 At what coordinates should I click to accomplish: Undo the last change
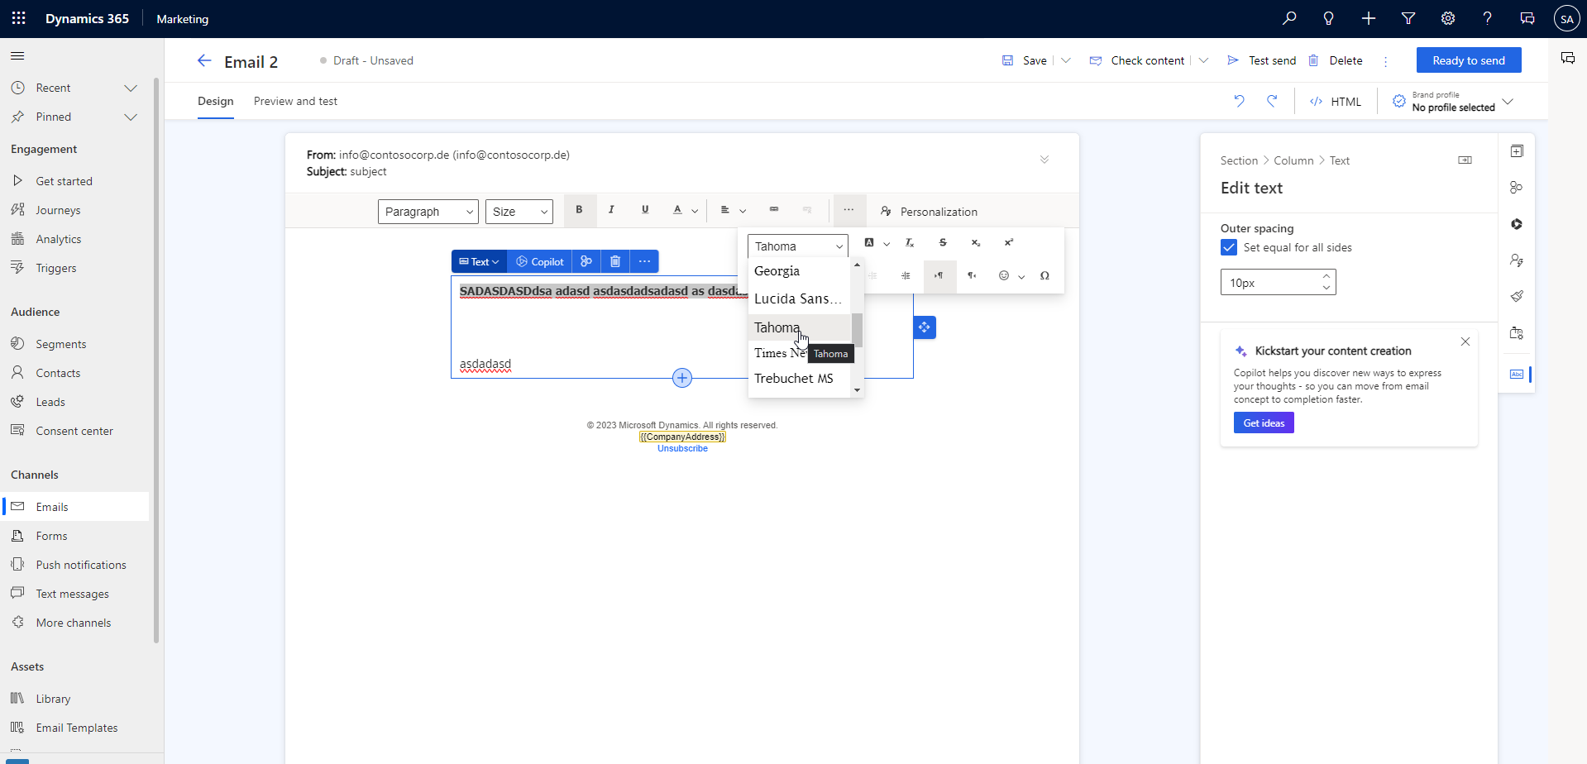point(1239,101)
